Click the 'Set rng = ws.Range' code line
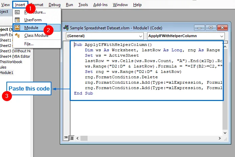 point(133,72)
